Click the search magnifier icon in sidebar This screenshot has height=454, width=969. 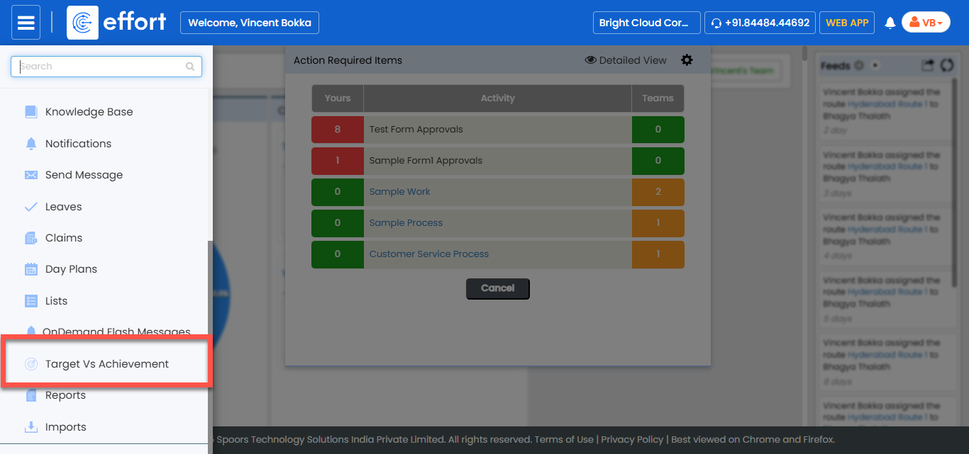coord(190,67)
